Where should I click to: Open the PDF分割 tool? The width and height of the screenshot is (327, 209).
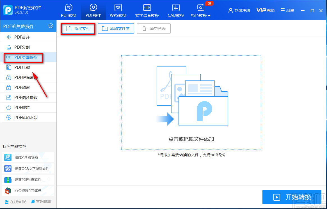coord(22,47)
